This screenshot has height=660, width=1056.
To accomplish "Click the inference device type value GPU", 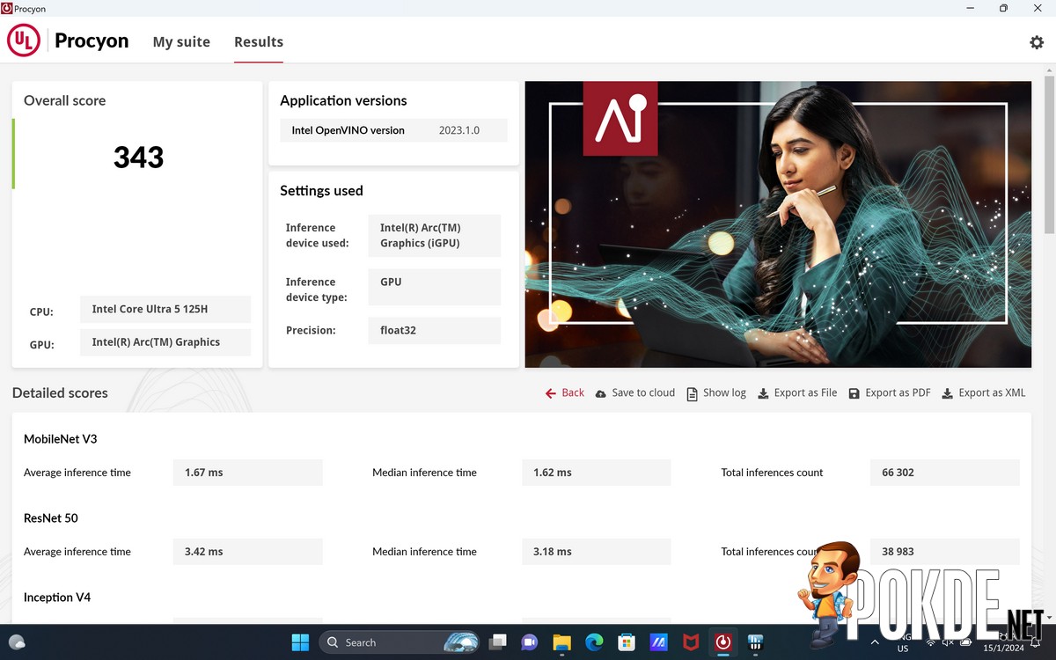I will click(x=435, y=287).
